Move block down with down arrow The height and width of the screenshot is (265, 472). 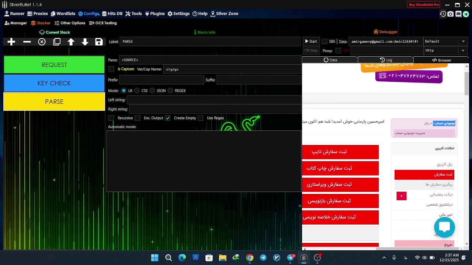click(85, 42)
